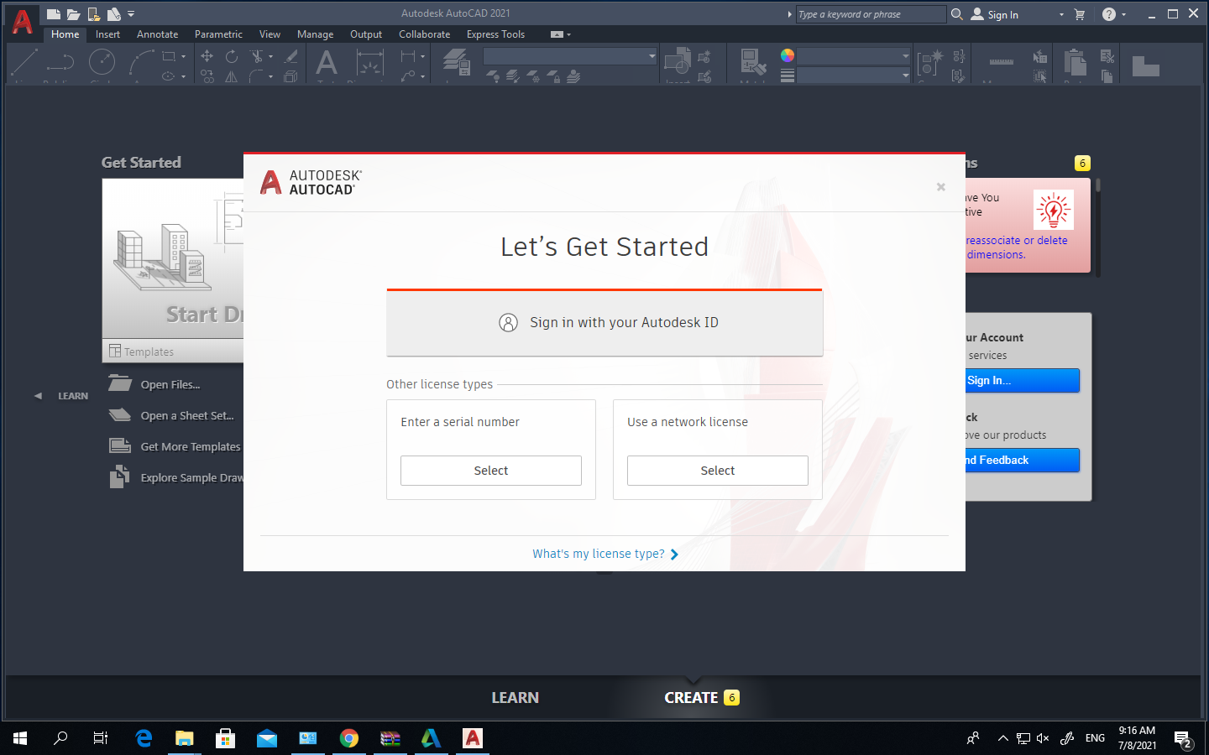This screenshot has width=1209, height=755.
Task: Open the Help dropdown arrow
Action: click(1123, 14)
